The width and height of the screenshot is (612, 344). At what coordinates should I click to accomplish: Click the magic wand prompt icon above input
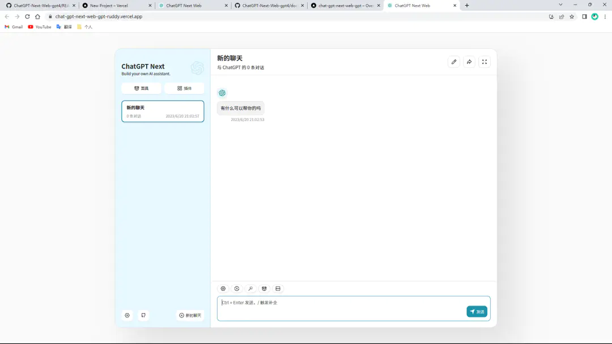click(x=250, y=289)
